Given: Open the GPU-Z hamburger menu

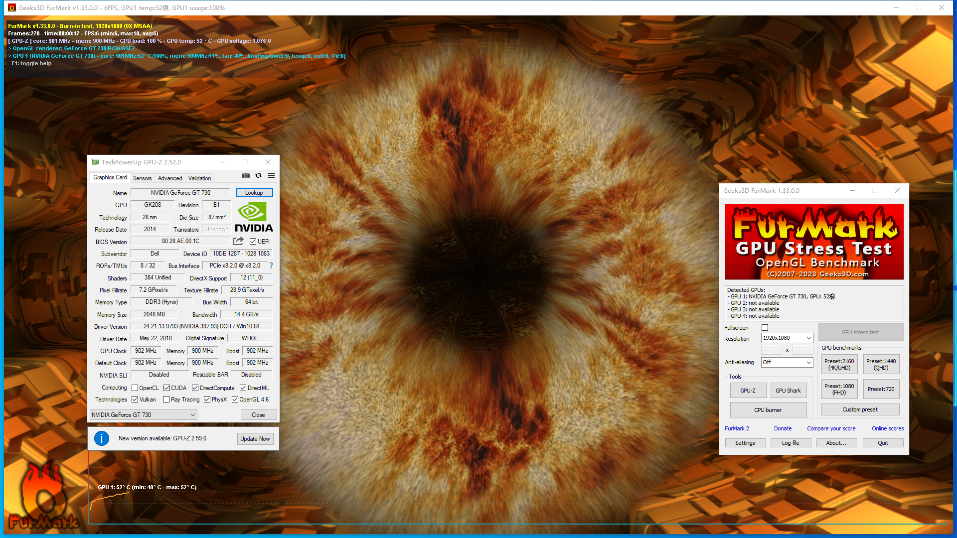Looking at the screenshot, I should [272, 175].
